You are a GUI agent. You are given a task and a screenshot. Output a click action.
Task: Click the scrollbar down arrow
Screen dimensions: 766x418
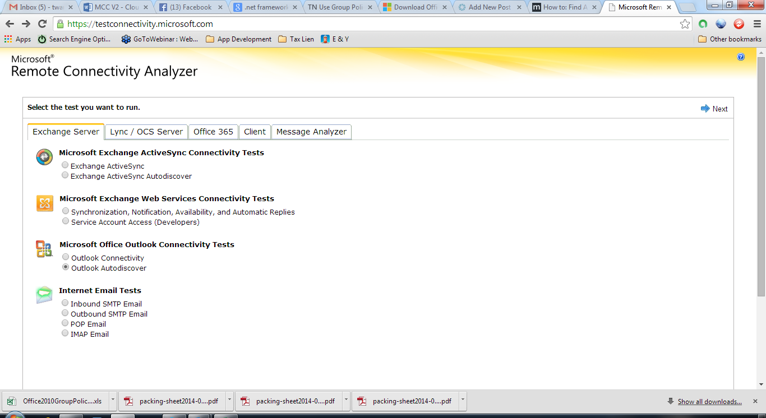(x=761, y=384)
